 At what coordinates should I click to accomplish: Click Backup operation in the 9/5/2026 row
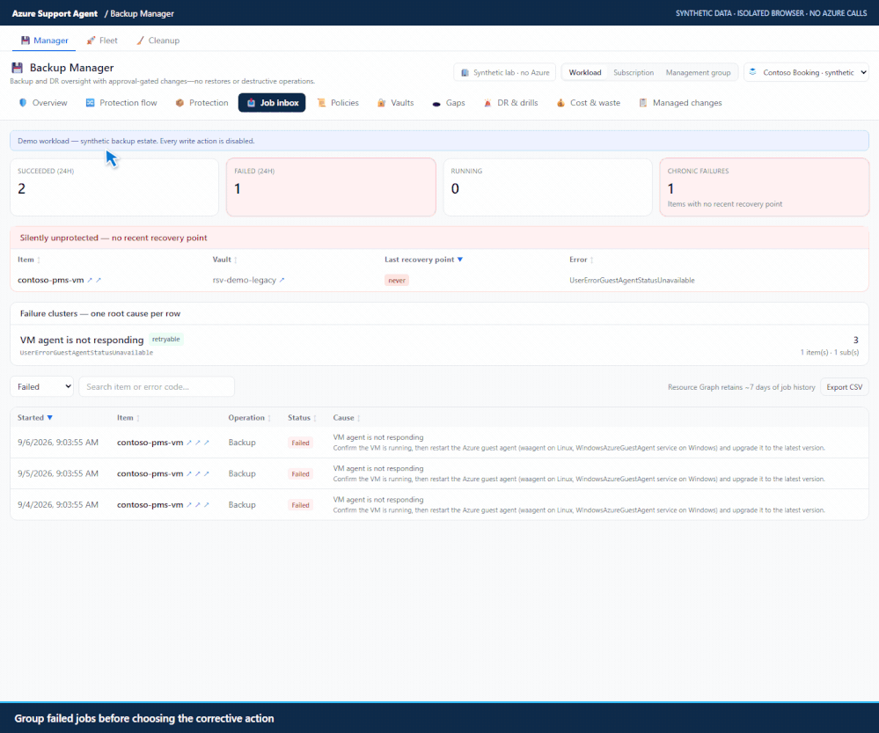click(x=242, y=474)
